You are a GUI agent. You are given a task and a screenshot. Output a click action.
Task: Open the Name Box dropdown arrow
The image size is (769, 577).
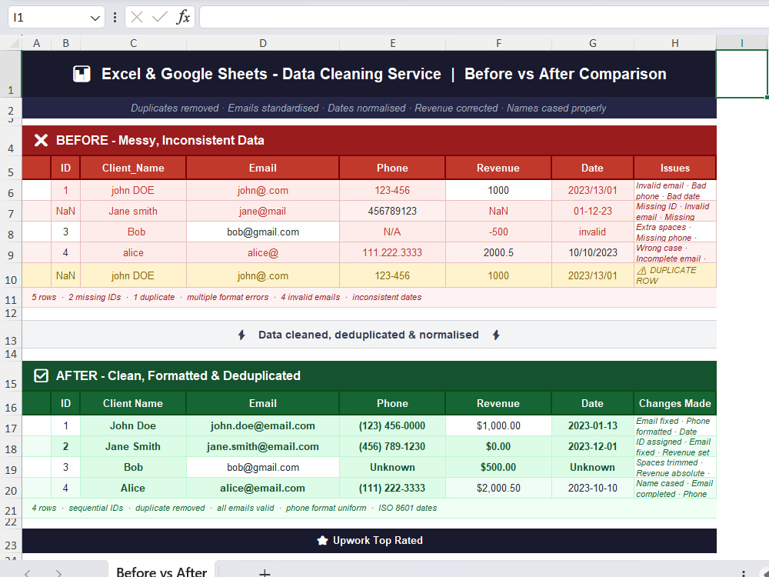[x=95, y=18]
